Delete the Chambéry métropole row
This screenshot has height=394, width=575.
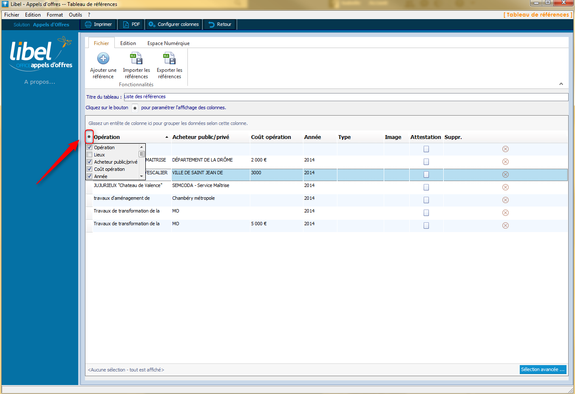(x=505, y=200)
